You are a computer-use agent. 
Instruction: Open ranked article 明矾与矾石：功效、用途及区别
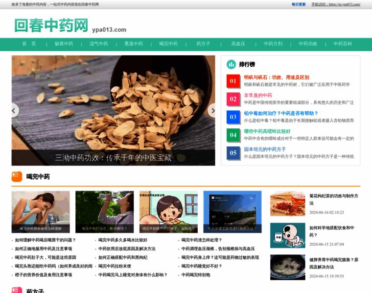277,77
